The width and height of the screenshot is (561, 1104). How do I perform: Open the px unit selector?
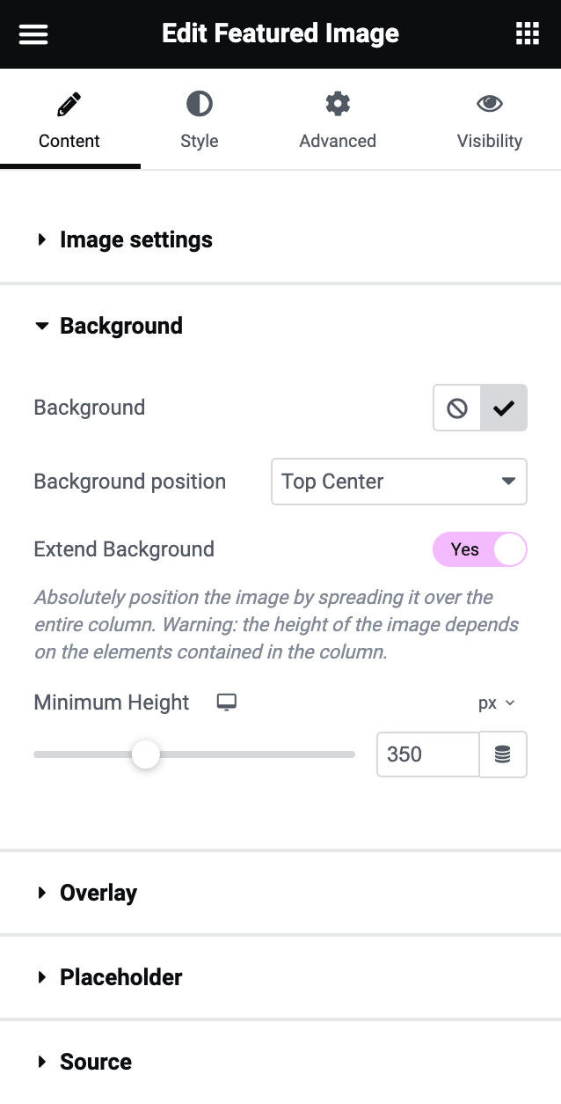[x=496, y=703]
